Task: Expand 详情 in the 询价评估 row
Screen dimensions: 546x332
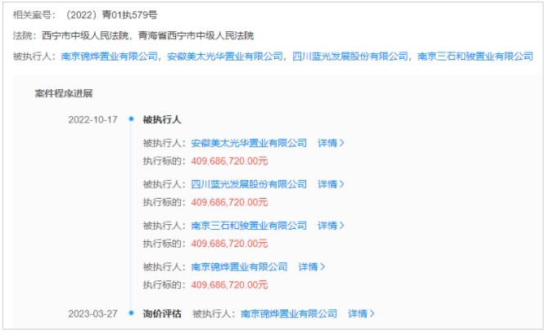Action: click(x=360, y=313)
